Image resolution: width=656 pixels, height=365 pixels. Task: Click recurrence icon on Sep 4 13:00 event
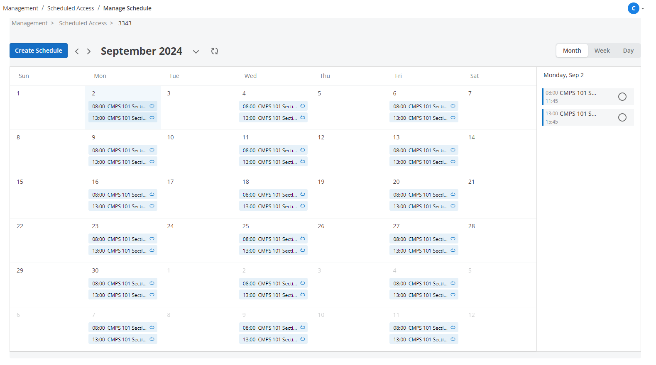point(303,118)
